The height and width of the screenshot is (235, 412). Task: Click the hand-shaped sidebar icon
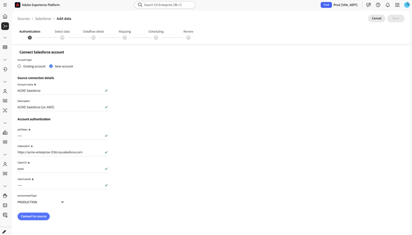[x=5, y=196]
